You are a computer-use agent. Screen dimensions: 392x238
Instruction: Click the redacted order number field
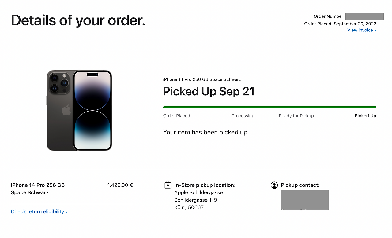click(364, 16)
